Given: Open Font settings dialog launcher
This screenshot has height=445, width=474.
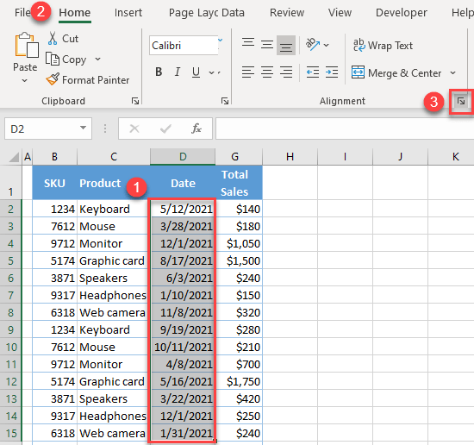Looking at the screenshot, I should [x=225, y=101].
